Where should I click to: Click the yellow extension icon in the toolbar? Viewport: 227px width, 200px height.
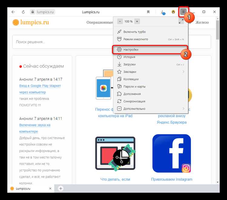click(x=173, y=12)
